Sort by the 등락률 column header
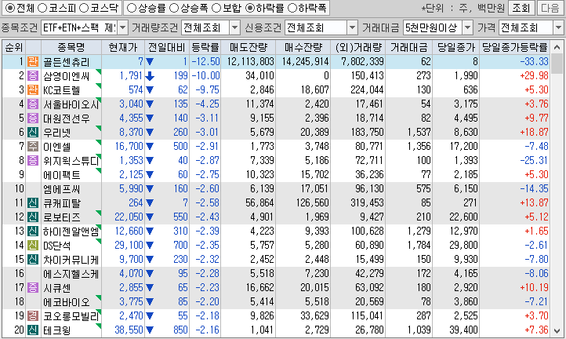Screen dimensions: 566x339 205,47
